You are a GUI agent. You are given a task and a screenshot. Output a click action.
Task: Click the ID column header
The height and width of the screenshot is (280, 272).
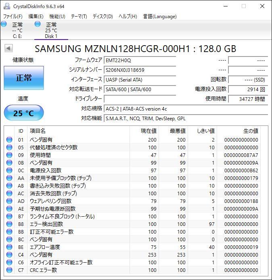(x=21, y=131)
